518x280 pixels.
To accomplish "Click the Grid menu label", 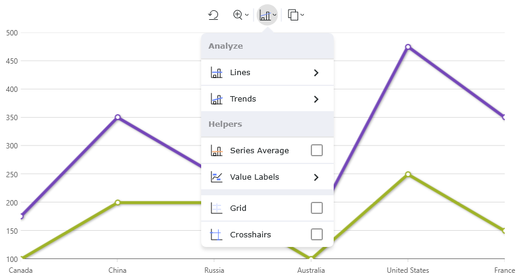I will [x=238, y=208].
